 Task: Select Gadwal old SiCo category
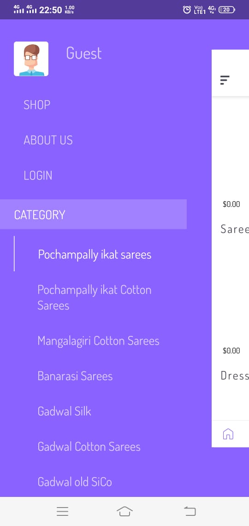coord(75,482)
